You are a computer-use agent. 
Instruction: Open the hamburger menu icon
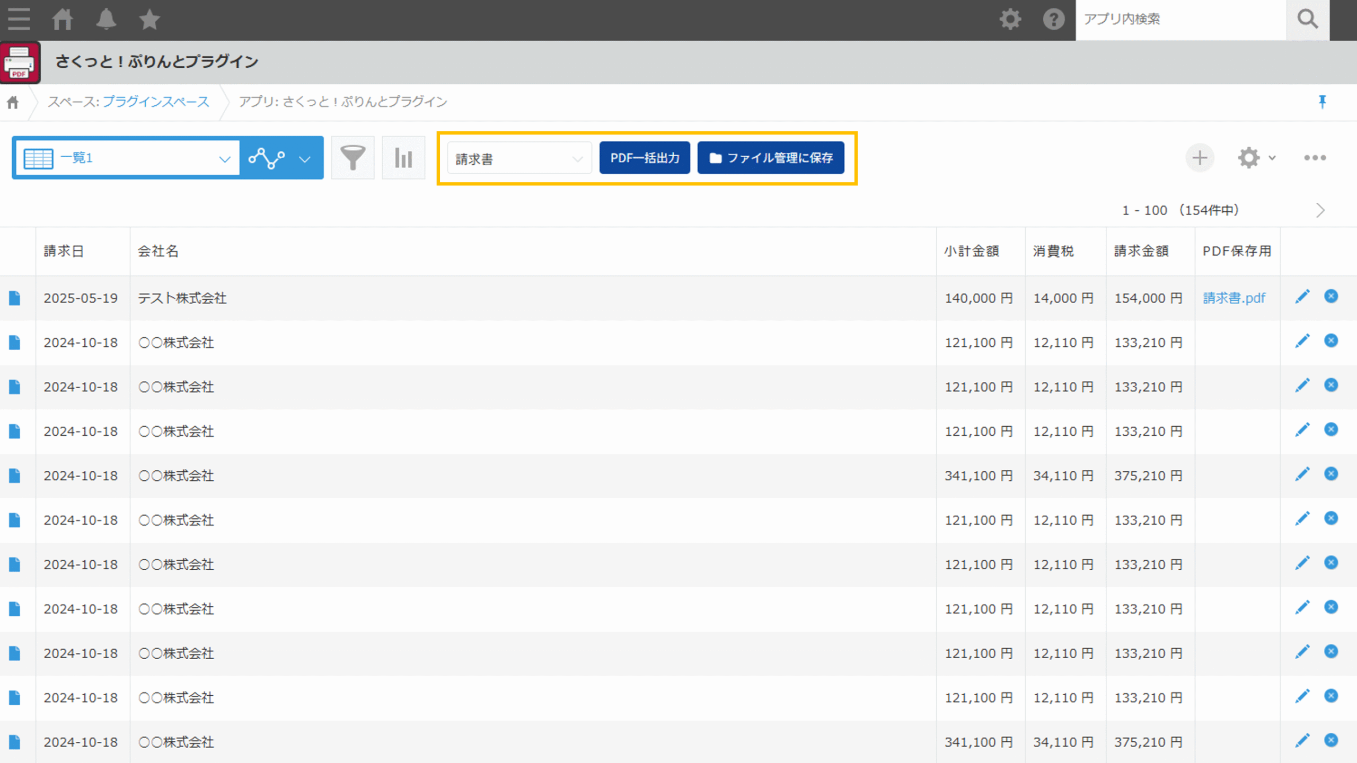[x=19, y=20]
